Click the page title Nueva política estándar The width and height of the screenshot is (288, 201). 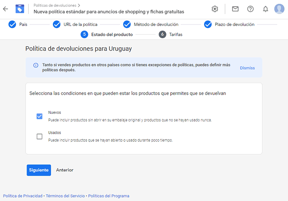(109, 12)
